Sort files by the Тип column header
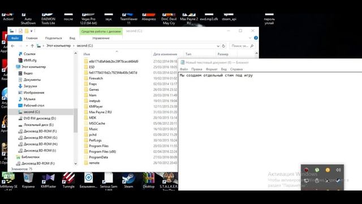Screen dimensions: 362x204 pos(188,54)
